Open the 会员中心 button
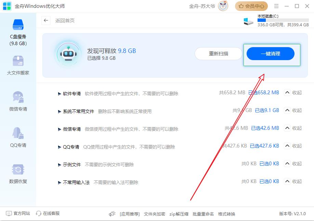 (251, 6)
